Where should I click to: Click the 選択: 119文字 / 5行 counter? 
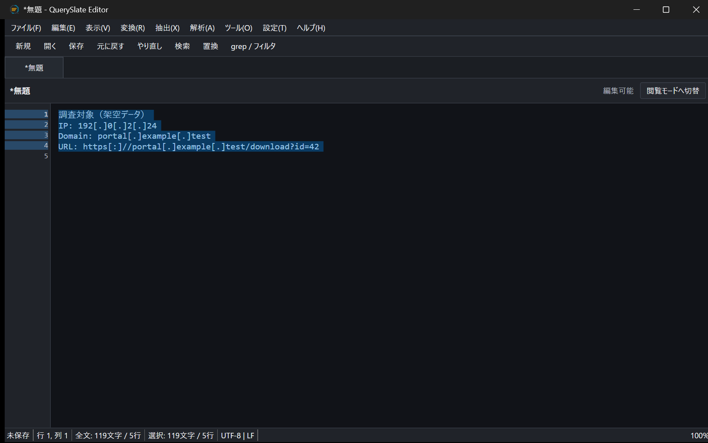pyautogui.click(x=181, y=435)
